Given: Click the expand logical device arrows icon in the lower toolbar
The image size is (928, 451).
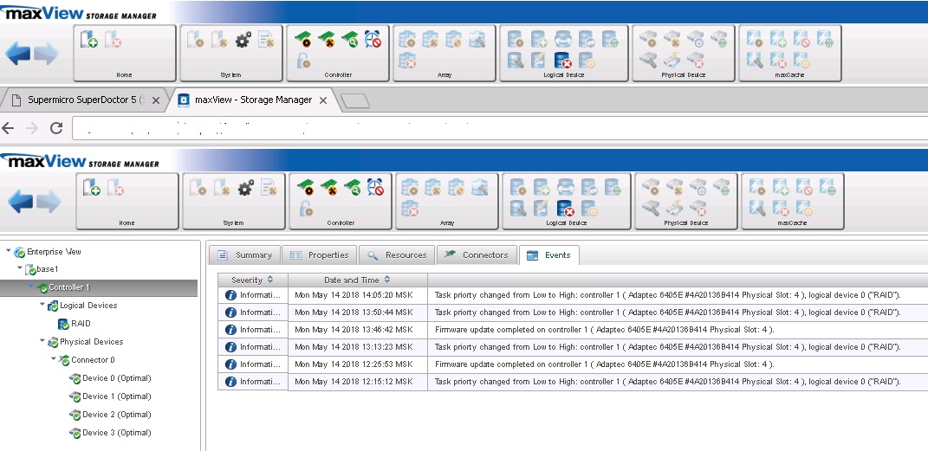Looking at the screenshot, I should click(x=565, y=188).
